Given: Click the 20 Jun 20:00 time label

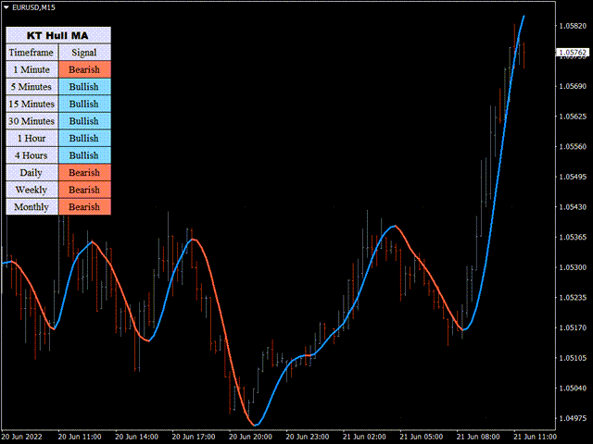Looking at the screenshot, I should [250, 437].
